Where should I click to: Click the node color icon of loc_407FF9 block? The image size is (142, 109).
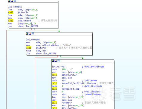pyautogui.click(x=53, y=60)
